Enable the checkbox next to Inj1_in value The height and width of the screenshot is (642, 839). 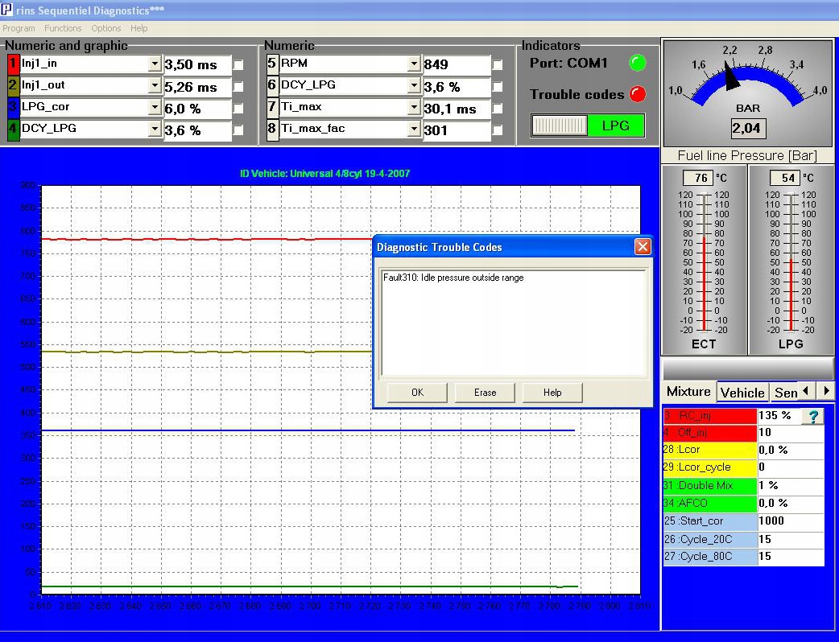click(x=238, y=64)
